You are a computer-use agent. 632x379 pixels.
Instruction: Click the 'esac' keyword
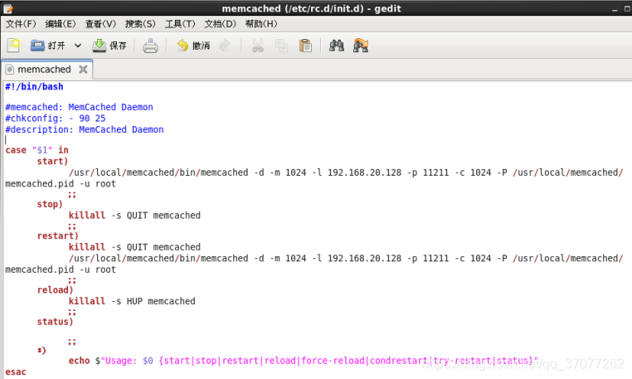click(16, 372)
